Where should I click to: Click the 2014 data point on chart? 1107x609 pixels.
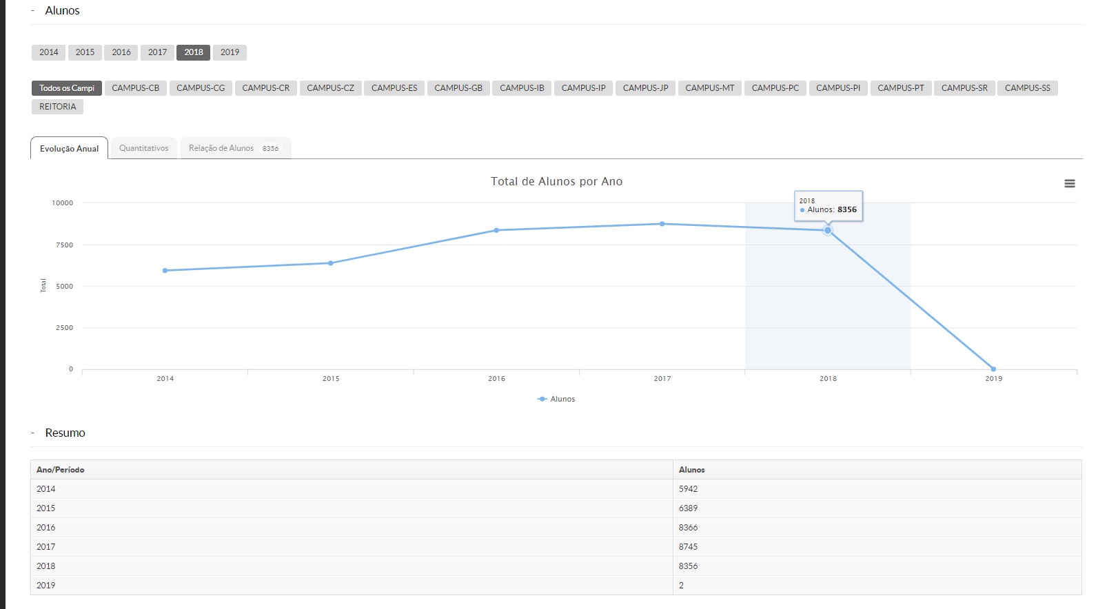(x=165, y=271)
